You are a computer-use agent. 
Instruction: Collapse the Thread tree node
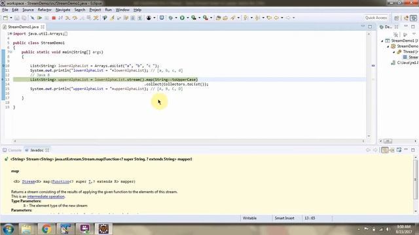pyautogui.click(x=394, y=52)
